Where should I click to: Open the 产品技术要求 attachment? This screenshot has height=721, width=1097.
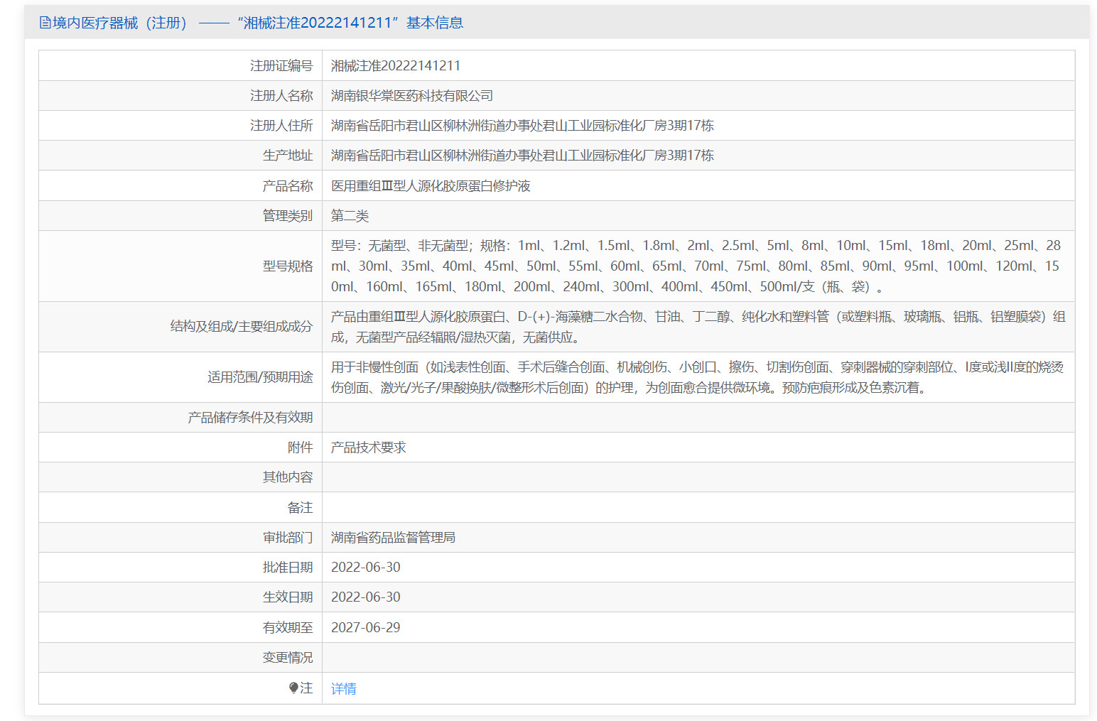369,448
